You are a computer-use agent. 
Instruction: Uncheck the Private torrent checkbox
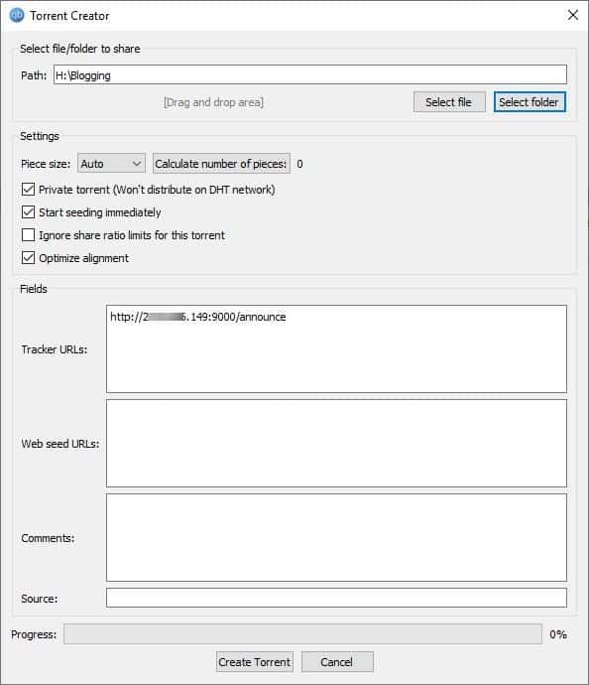pos(29,190)
